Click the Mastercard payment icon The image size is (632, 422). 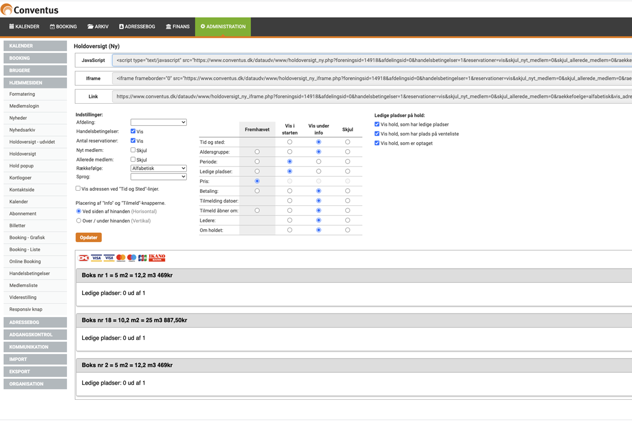click(x=121, y=258)
